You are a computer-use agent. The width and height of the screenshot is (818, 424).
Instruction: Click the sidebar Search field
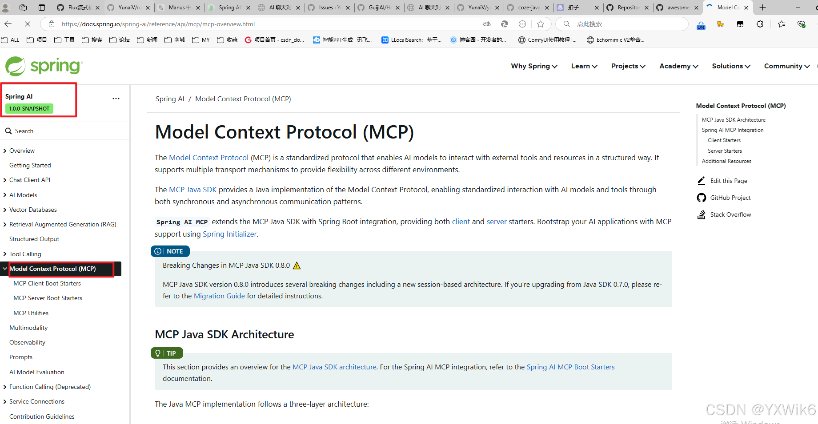(64, 131)
